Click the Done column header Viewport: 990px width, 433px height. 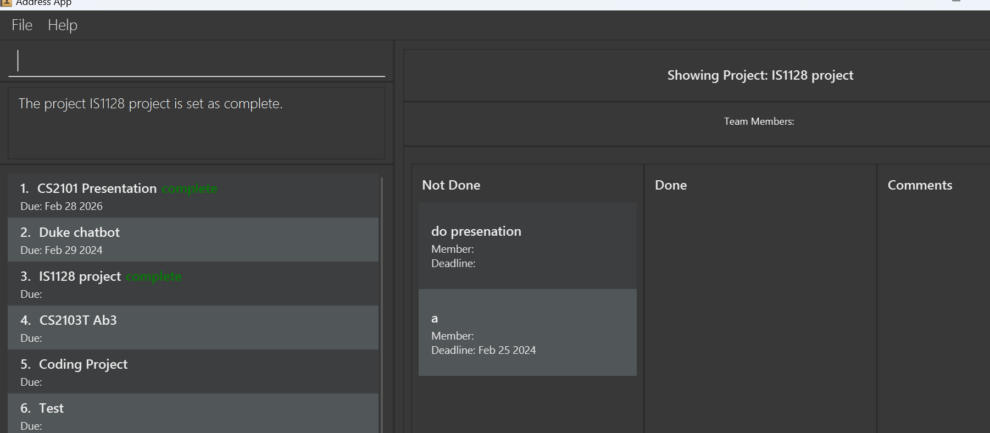click(671, 185)
